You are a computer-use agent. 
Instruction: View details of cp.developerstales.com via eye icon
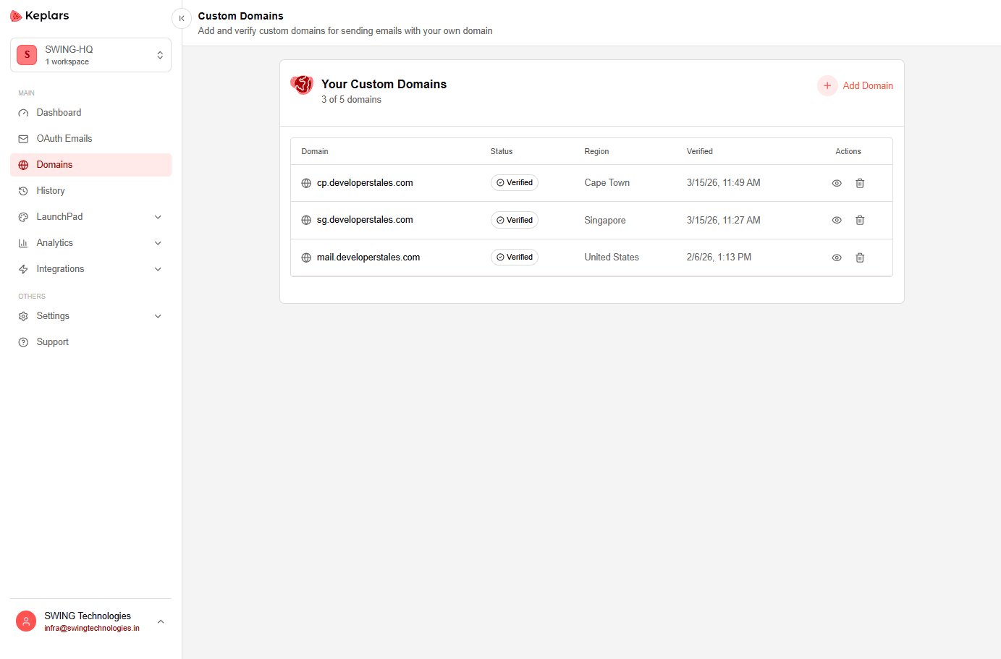coord(837,183)
